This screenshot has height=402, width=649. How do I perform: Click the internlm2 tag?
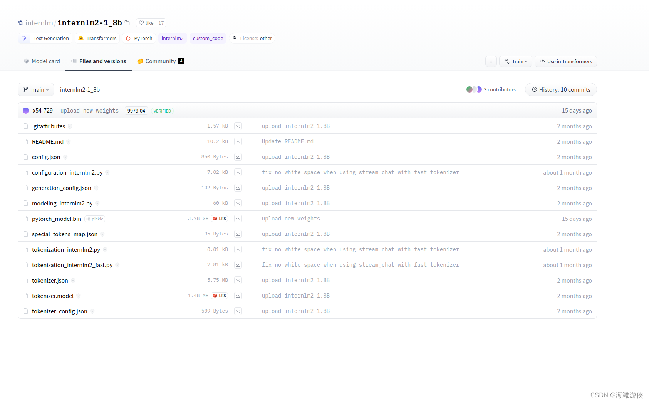pyautogui.click(x=173, y=38)
